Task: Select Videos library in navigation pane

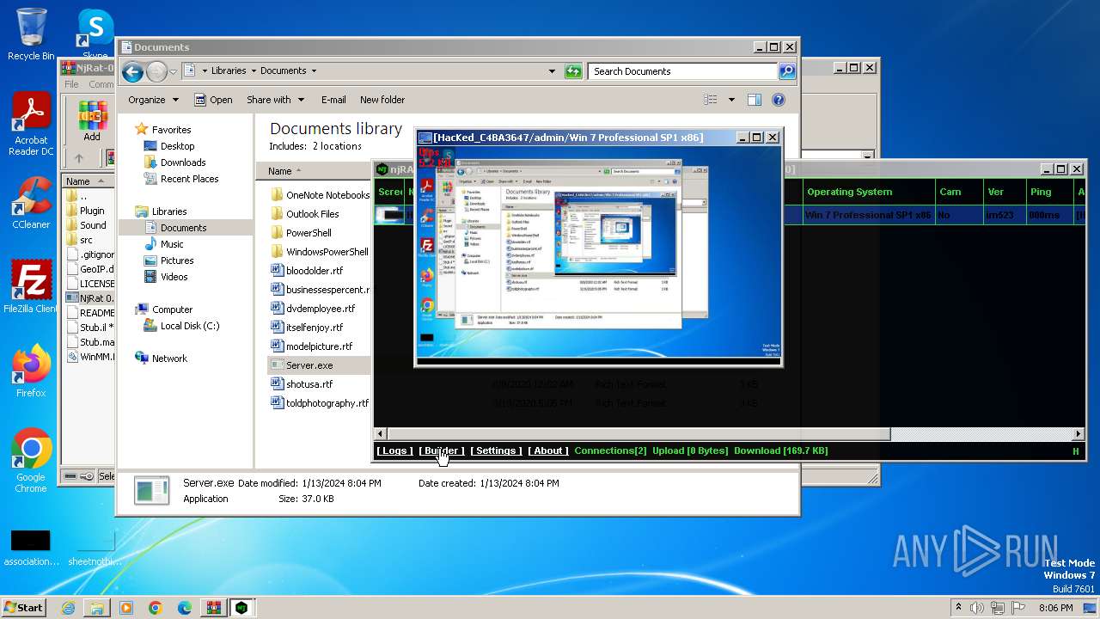Action: (174, 277)
